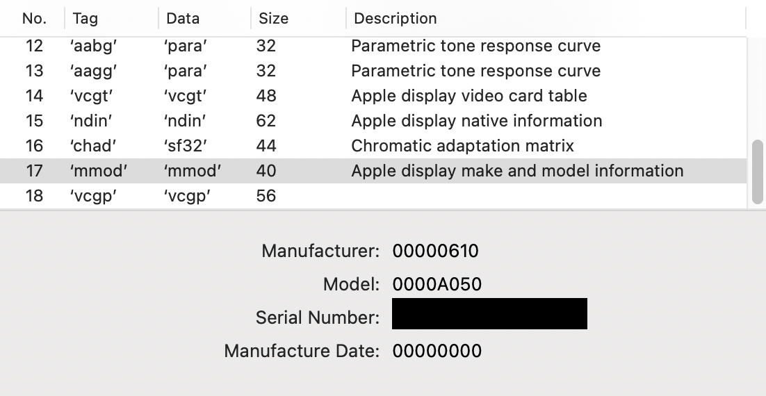The image size is (766, 396).
Task: Click the Tag column header
Action: tap(85, 19)
